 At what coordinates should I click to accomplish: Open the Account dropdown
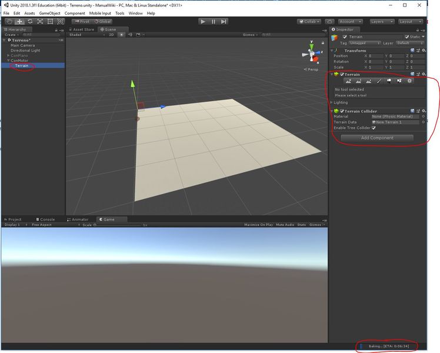coord(350,22)
